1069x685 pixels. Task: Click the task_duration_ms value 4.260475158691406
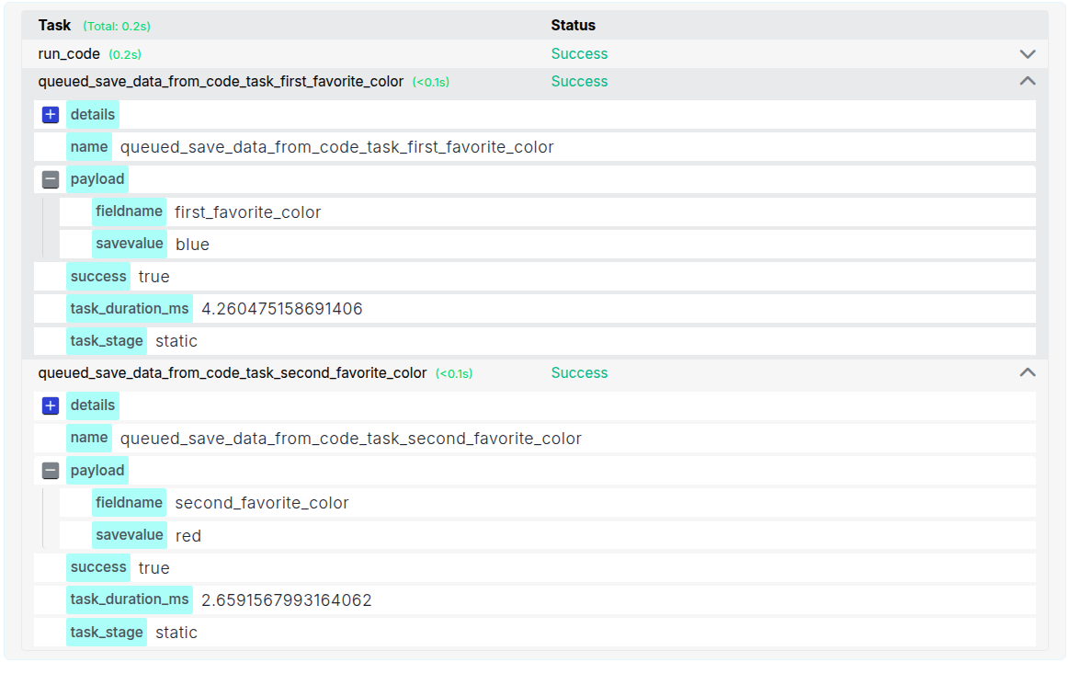tap(282, 309)
